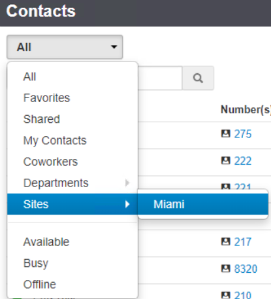This screenshot has width=271, height=299.
Task: Choose Shared in the filter list
Action: (72, 119)
